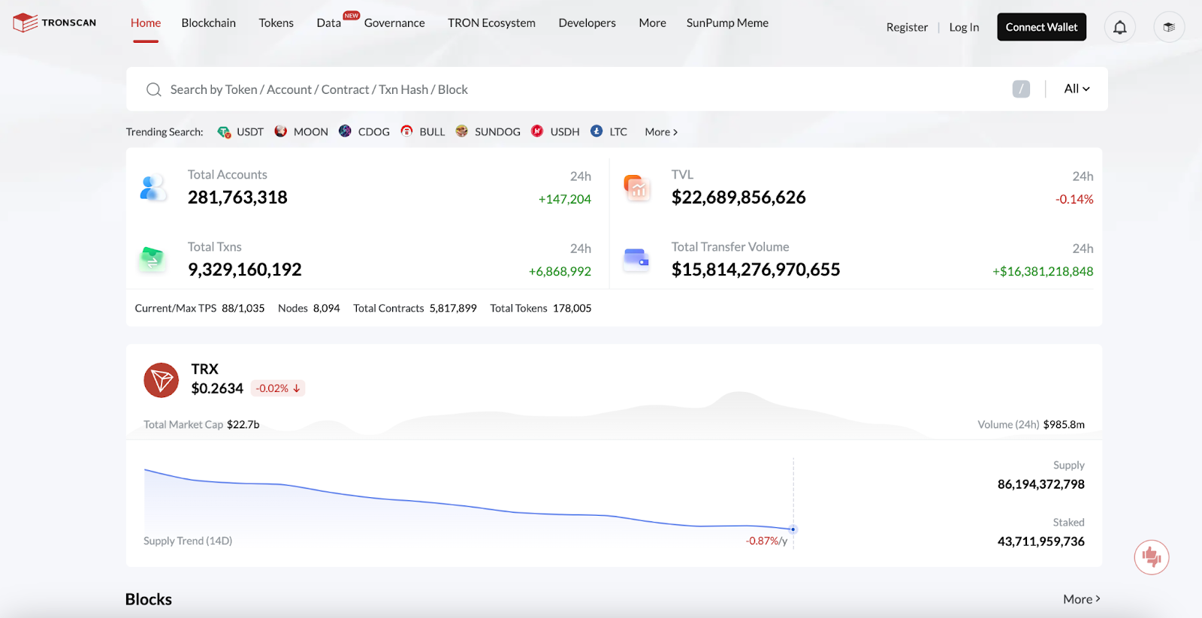This screenshot has width=1202, height=618.
Task: Click TRX price $0.2634
Action: (x=217, y=388)
